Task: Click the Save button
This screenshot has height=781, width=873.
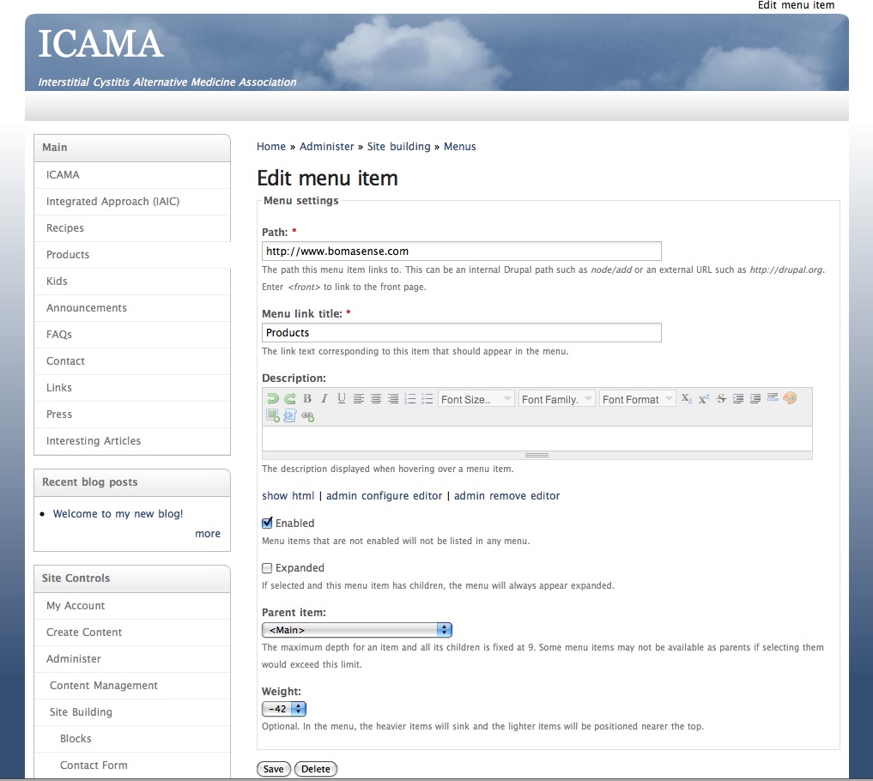Action: pos(273,768)
